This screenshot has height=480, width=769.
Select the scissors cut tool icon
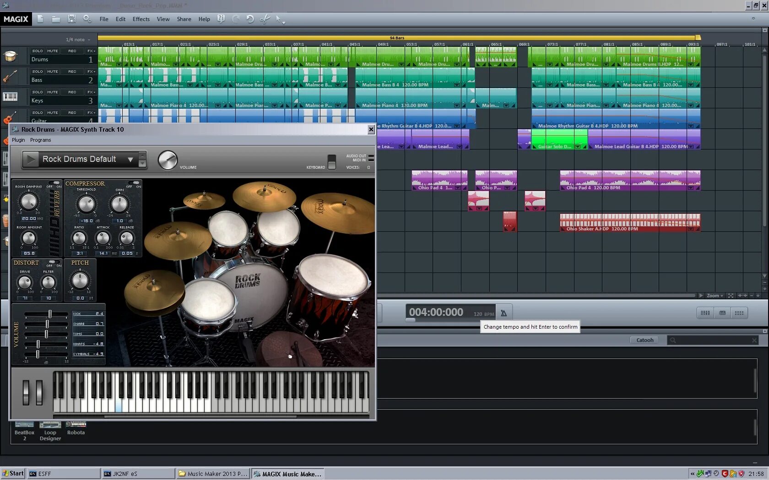pos(265,19)
